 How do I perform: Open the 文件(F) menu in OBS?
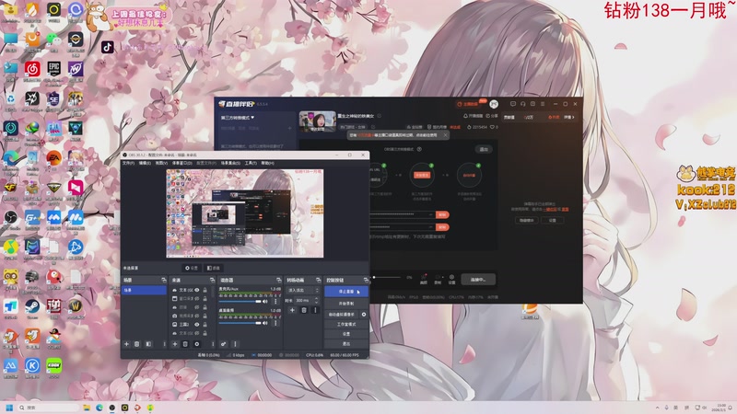click(x=128, y=163)
